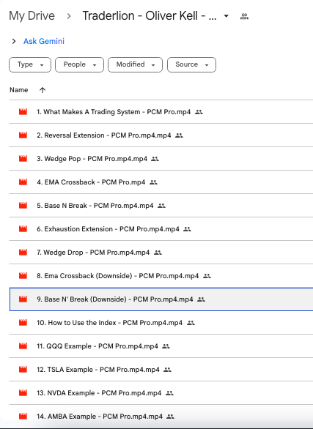Open the Type filter dropdown
Image resolution: width=313 pixels, height=429 pixels.
[x=30, y=64]
